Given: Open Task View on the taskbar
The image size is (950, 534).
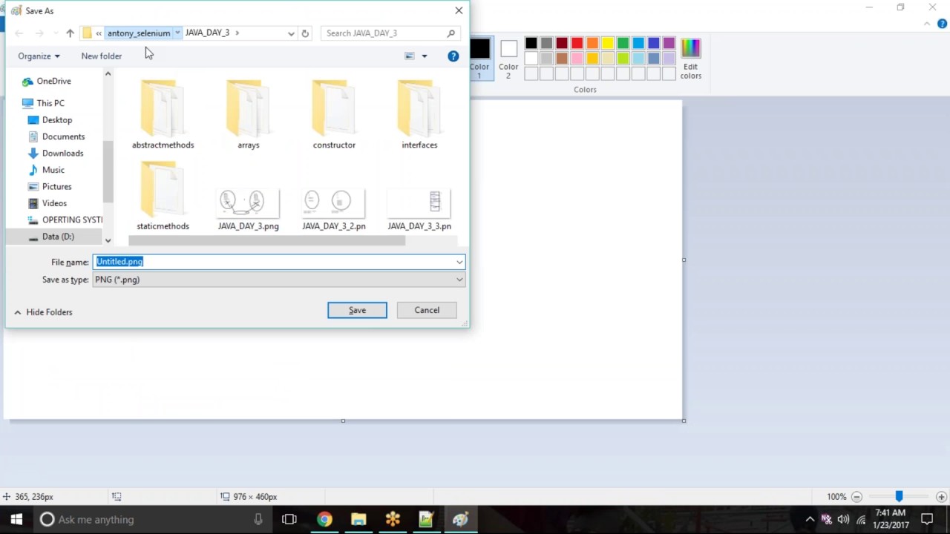Looking at the screenshot, I should (x=289, y=519).
